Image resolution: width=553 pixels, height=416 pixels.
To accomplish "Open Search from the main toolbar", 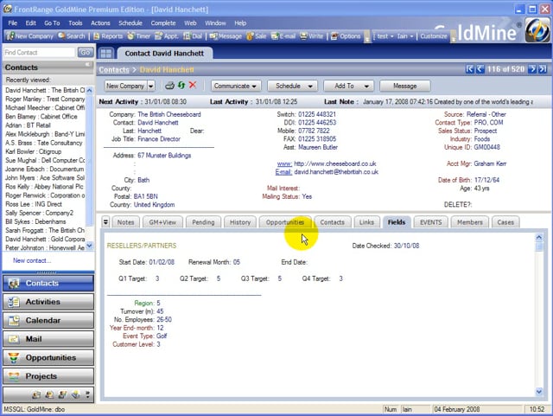I will click(x=72, y=36).
